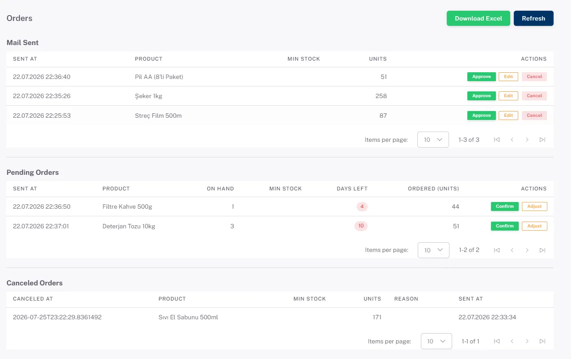Open items per page dropdown for Mail Sent
The height and width of the screenshot is (359, 571).
pos(433,140)
